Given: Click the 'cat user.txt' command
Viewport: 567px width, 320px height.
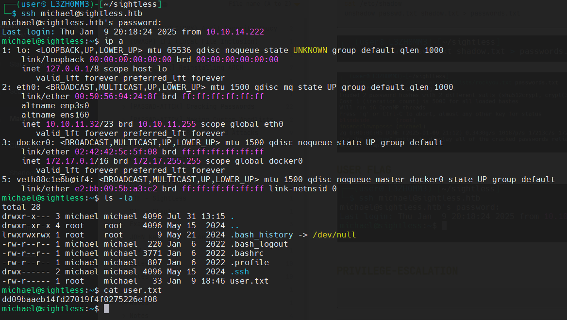Looking at the screenshot, I should click(133, 290).
